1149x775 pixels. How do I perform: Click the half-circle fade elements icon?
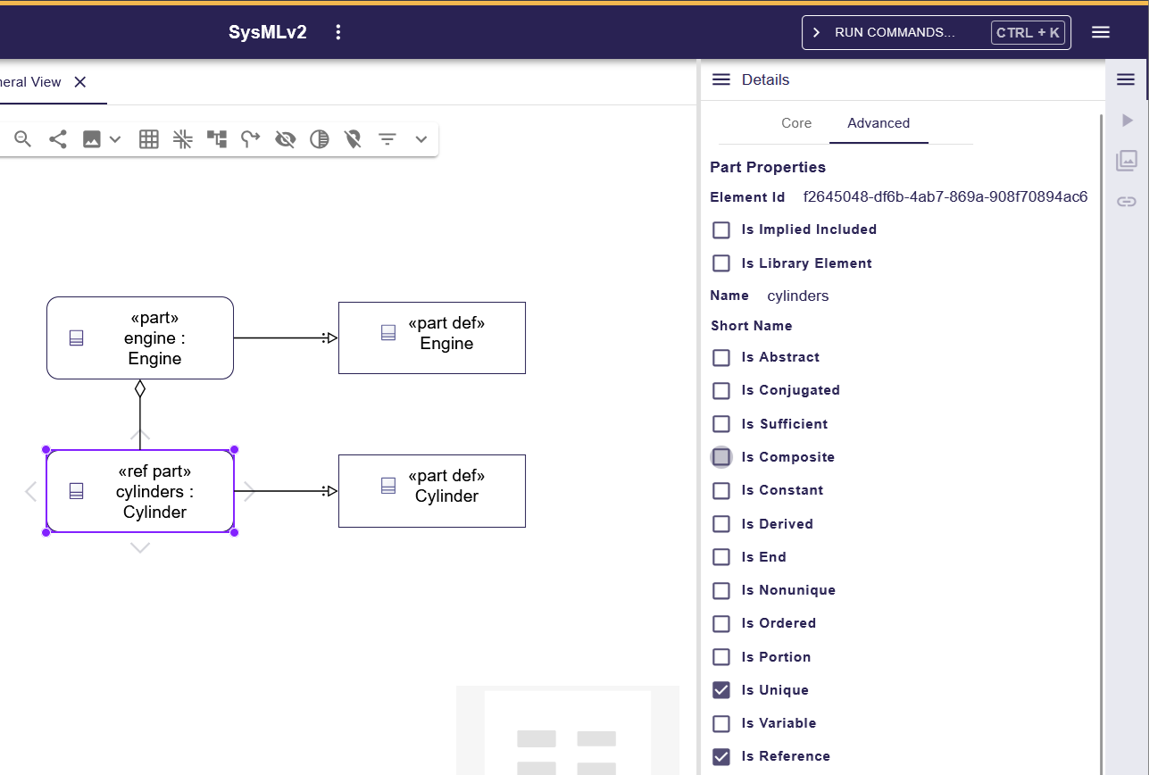[320, 139]
